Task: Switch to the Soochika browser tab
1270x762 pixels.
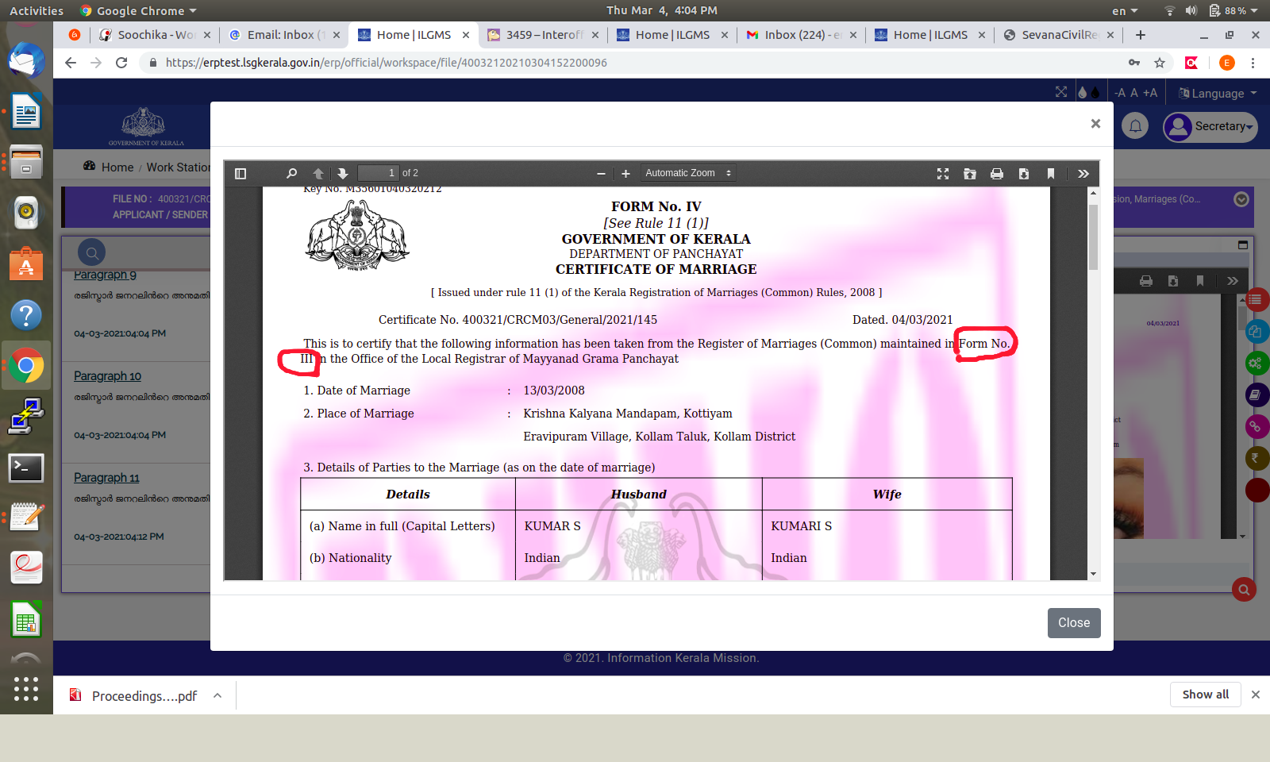Action: pyautogui.click(x=155, y=35)
